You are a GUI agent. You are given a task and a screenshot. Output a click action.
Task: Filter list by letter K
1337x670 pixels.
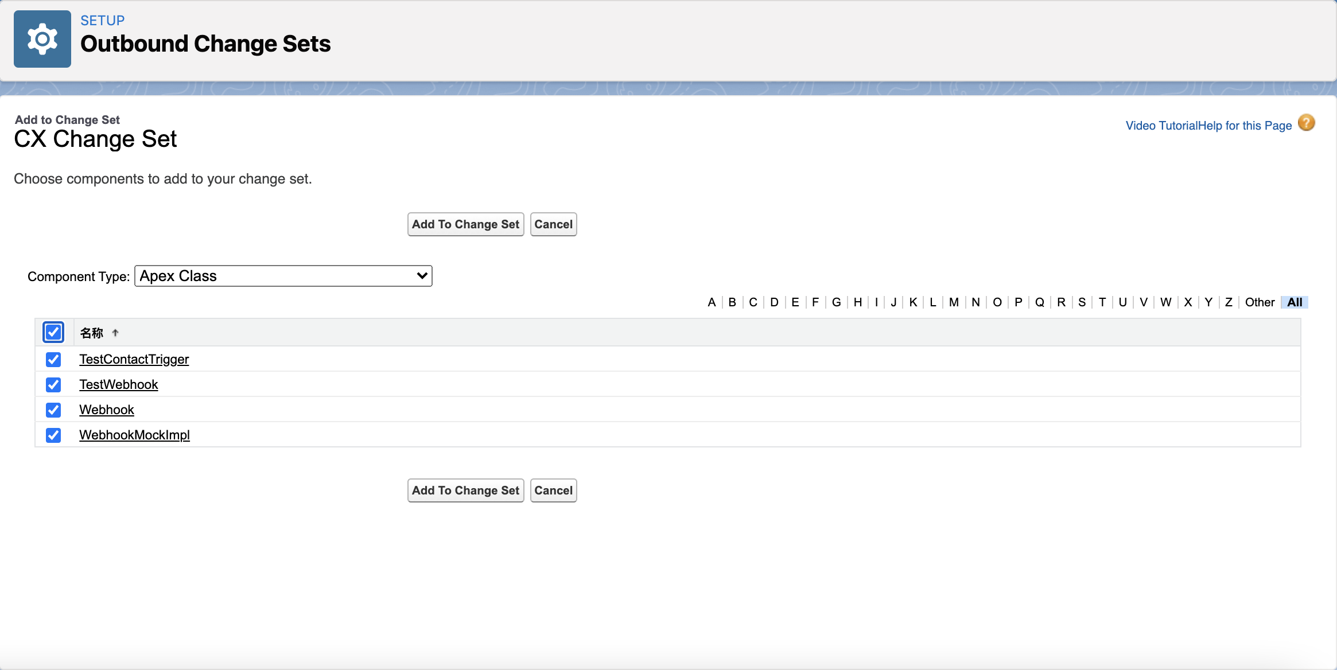click(913, 302)
